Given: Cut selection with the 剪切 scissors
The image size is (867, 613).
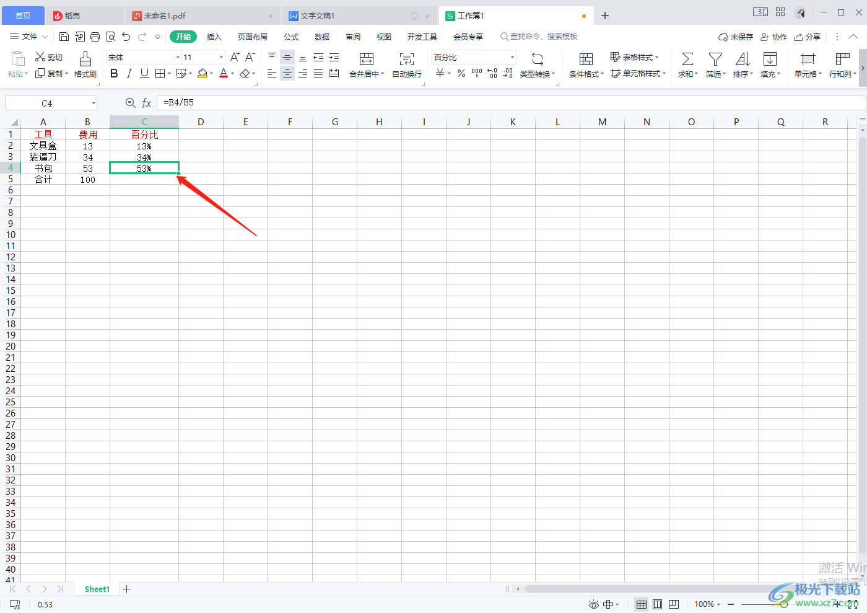Looking at the screenshot, I should coord(49,57).
